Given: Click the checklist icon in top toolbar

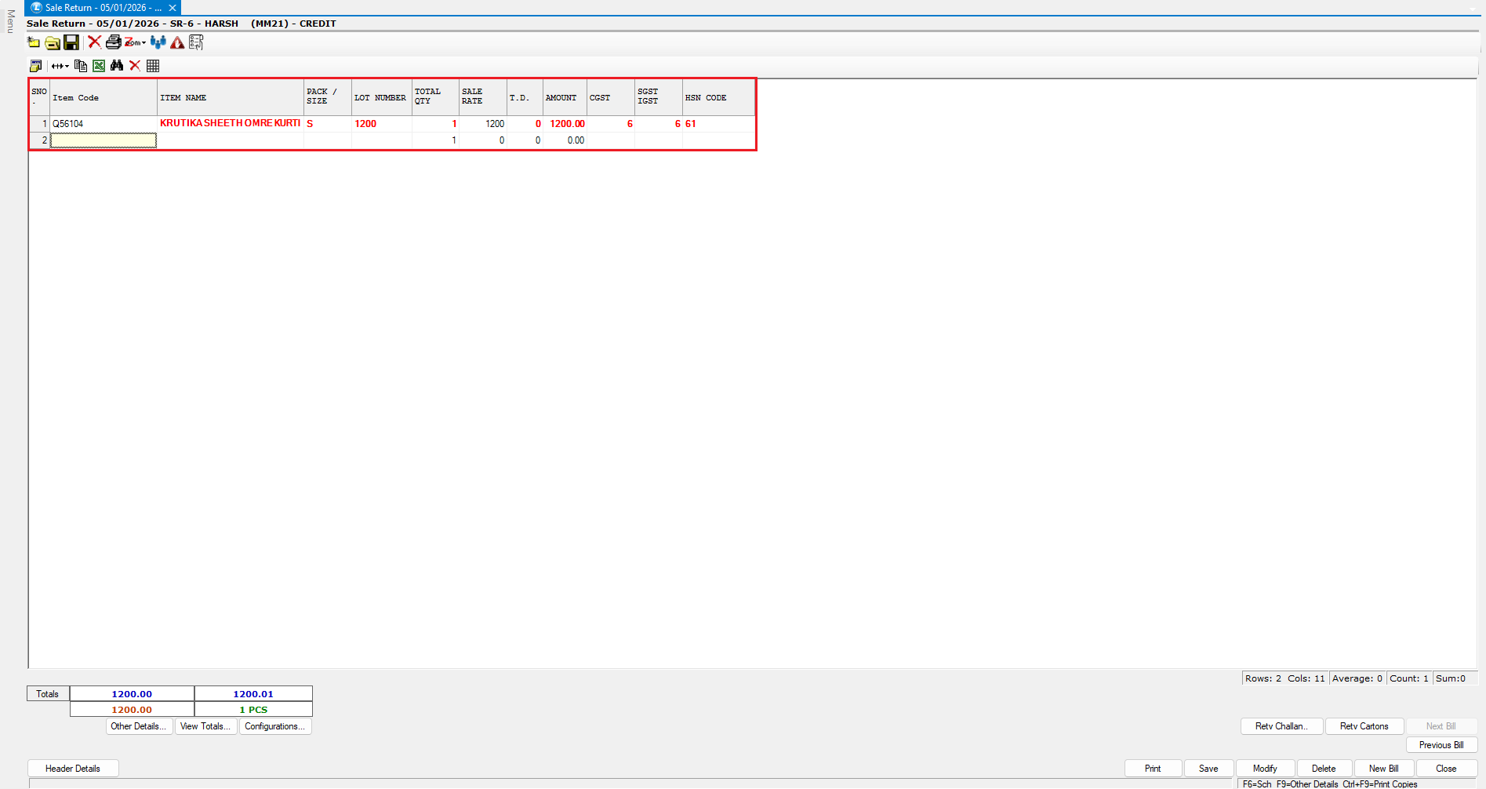Looking at the screenshot, I should (x=196, y=42).
